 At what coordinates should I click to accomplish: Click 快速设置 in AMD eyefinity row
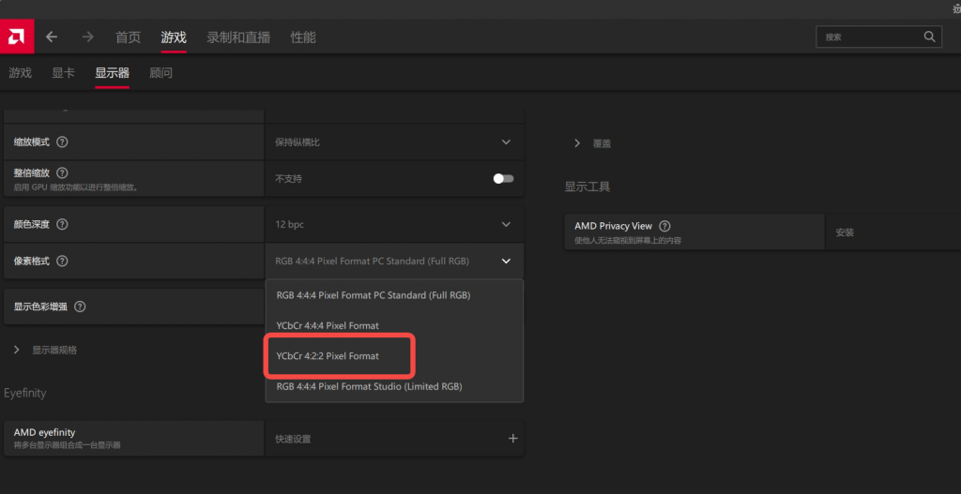(293, 439)
